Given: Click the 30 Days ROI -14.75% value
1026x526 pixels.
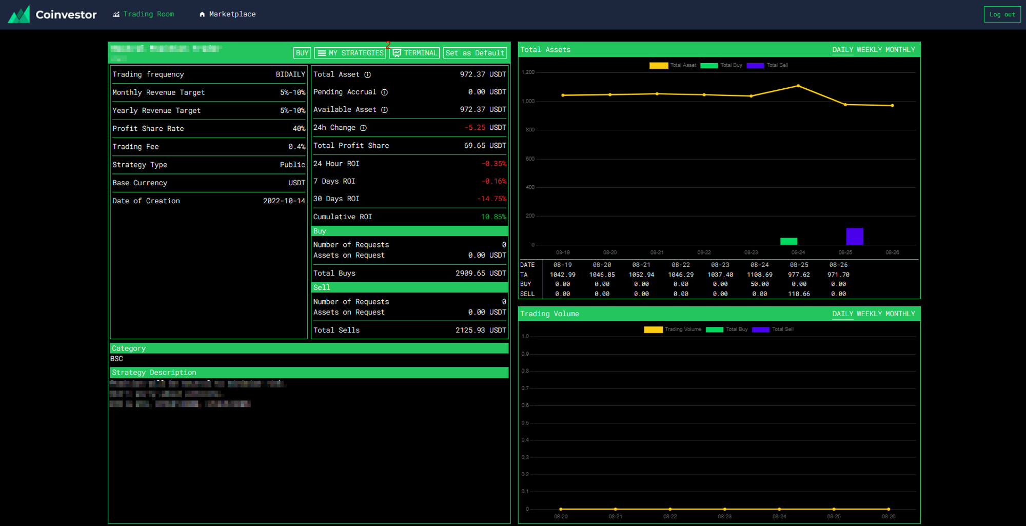Looking at the screenshot, I should (x=491, y=199).
